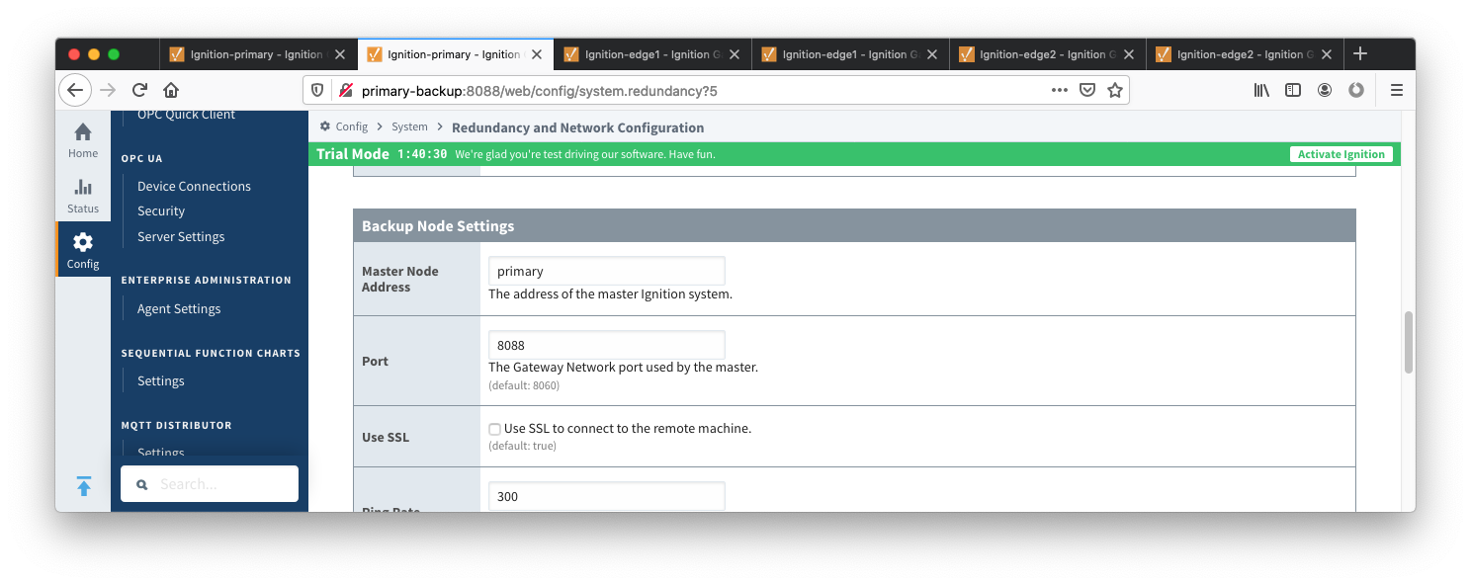Open Settings under Sequential Function Charts
Image resolution: width=1471 pixels, height=585 pixels.
pyautogui.click(x=161, y=380)
